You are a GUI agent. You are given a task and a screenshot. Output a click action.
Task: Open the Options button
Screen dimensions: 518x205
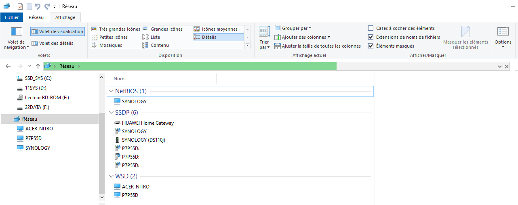click(503, 38)
